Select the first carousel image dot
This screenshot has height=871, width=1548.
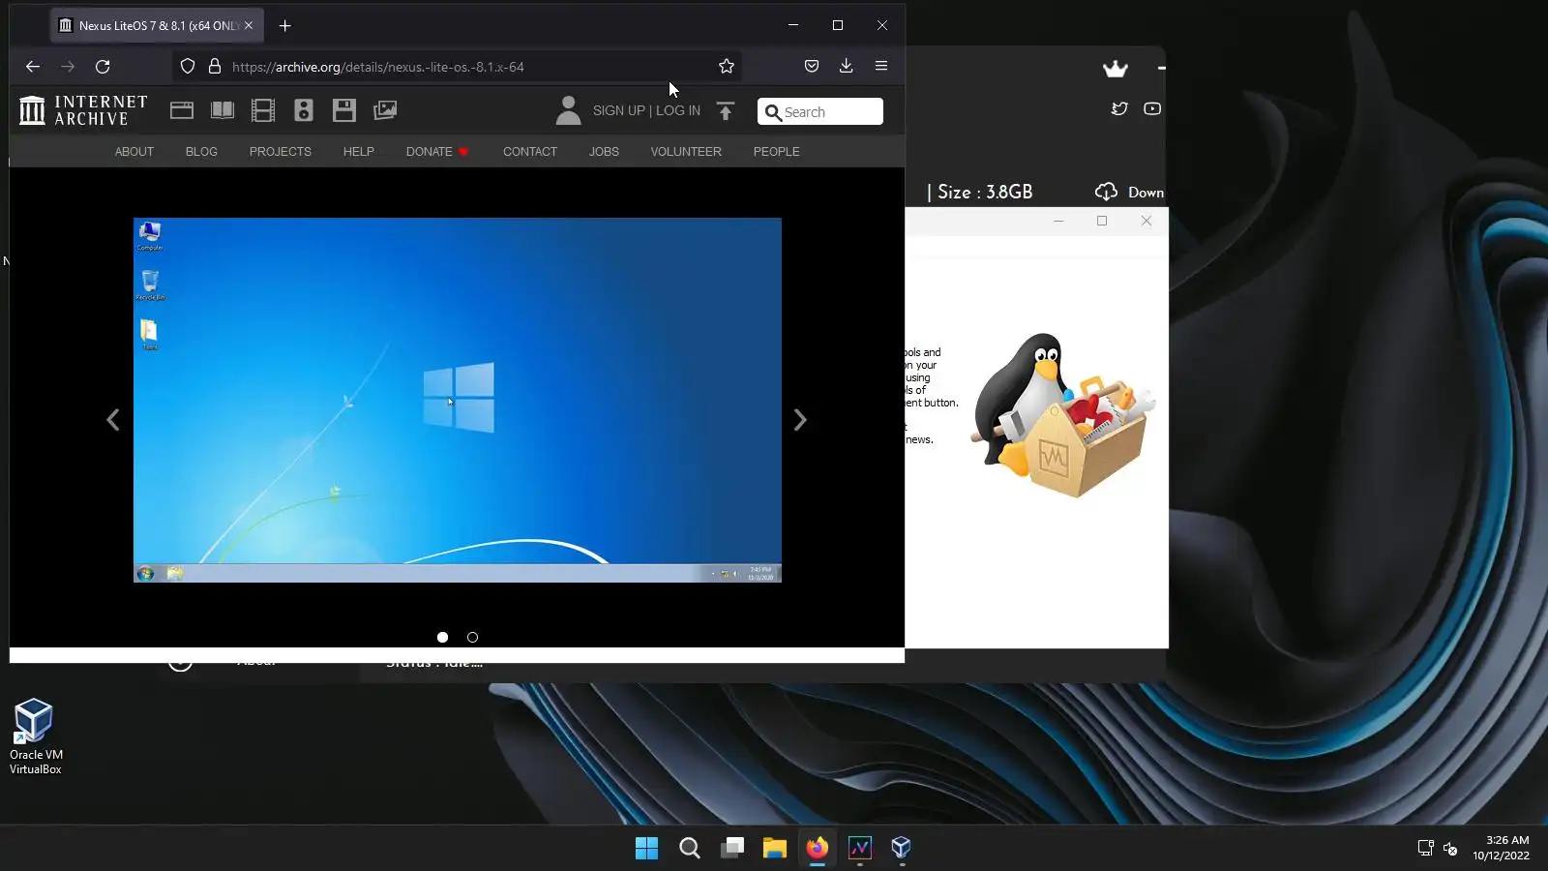tap(442, 637)
